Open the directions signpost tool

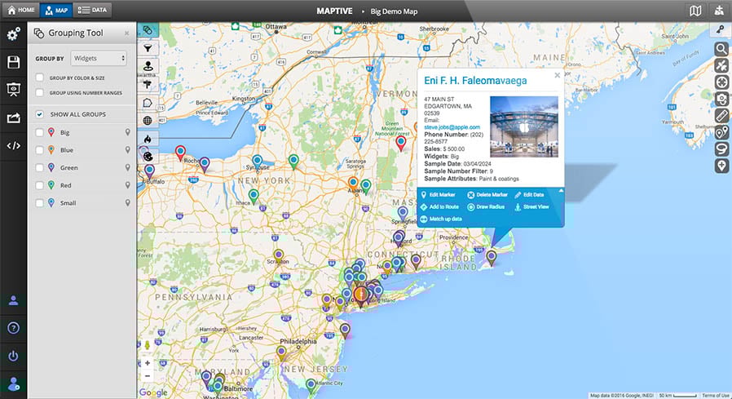[x=148, y=84]
